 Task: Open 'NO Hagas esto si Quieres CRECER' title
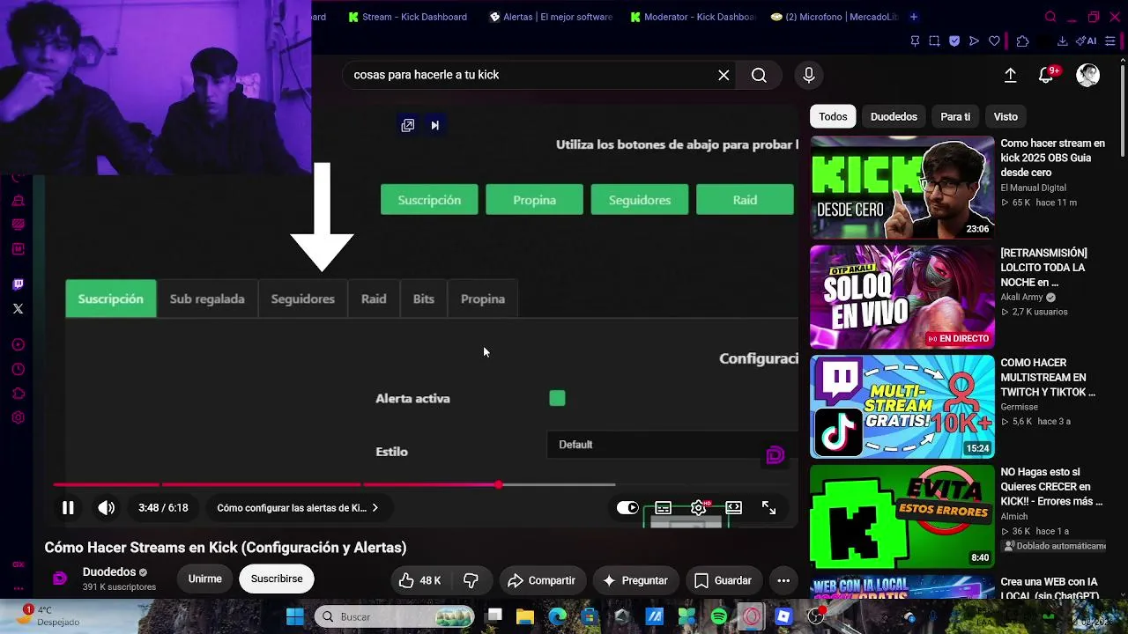1051,487
